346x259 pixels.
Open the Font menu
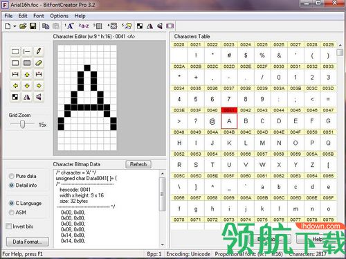click(x=39, y=16)
